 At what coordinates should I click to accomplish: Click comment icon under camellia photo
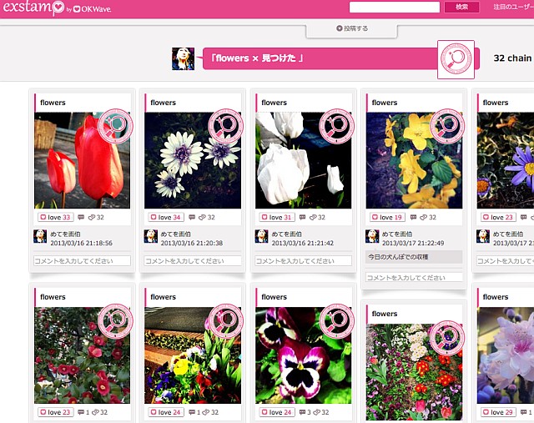coord(81,412)
